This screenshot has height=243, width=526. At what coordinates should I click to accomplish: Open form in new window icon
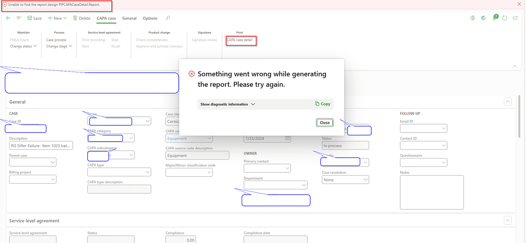tap(515, 18)
